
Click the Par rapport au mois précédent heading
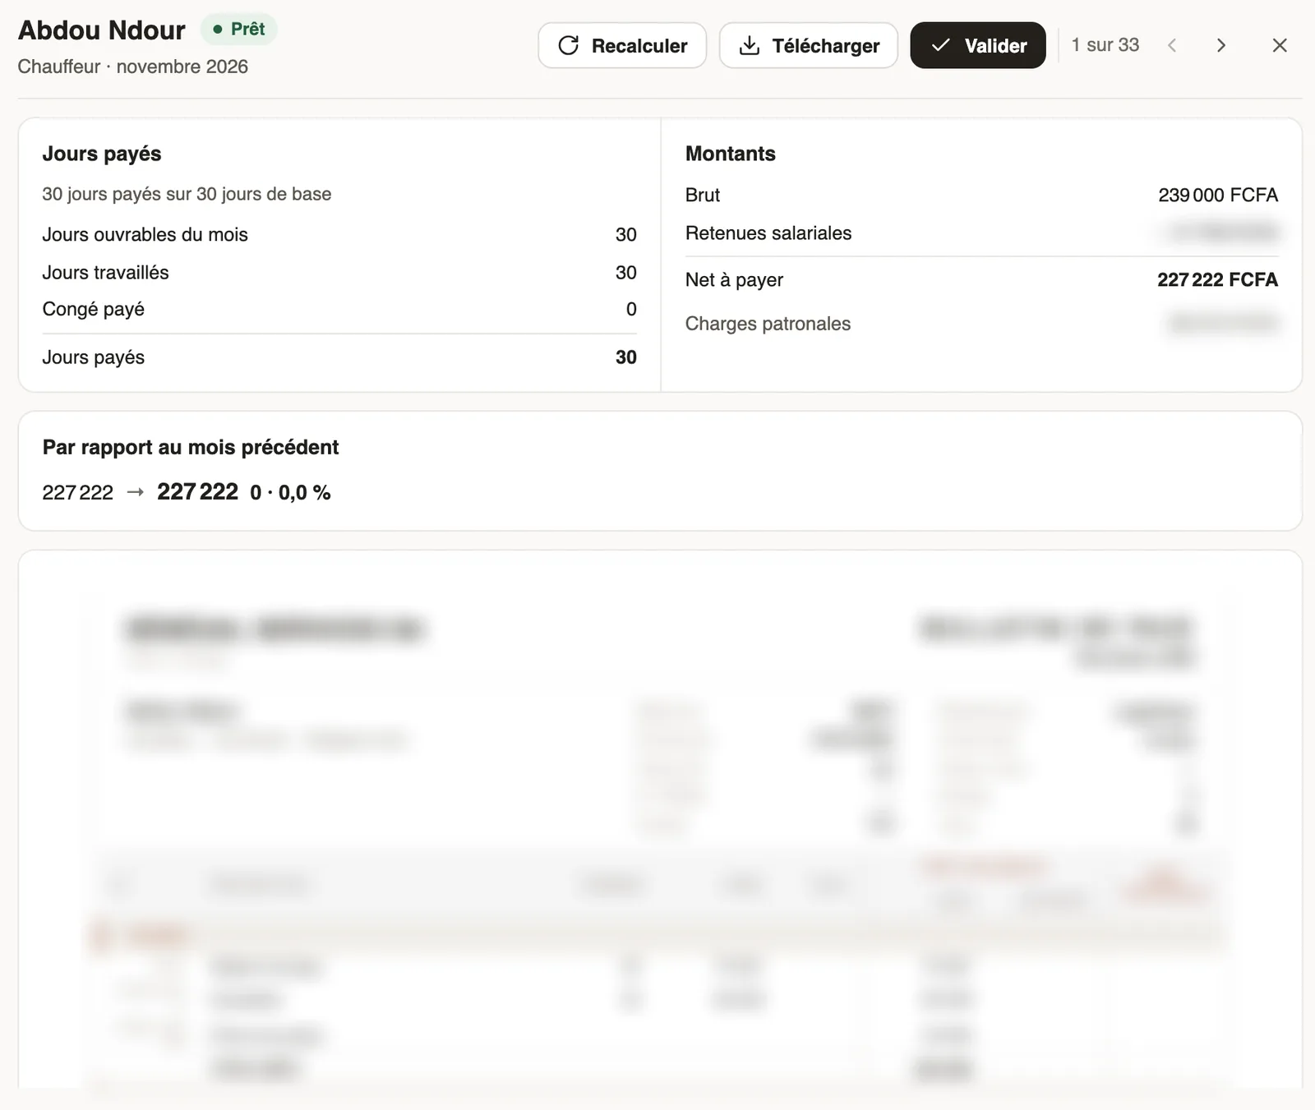191,447
